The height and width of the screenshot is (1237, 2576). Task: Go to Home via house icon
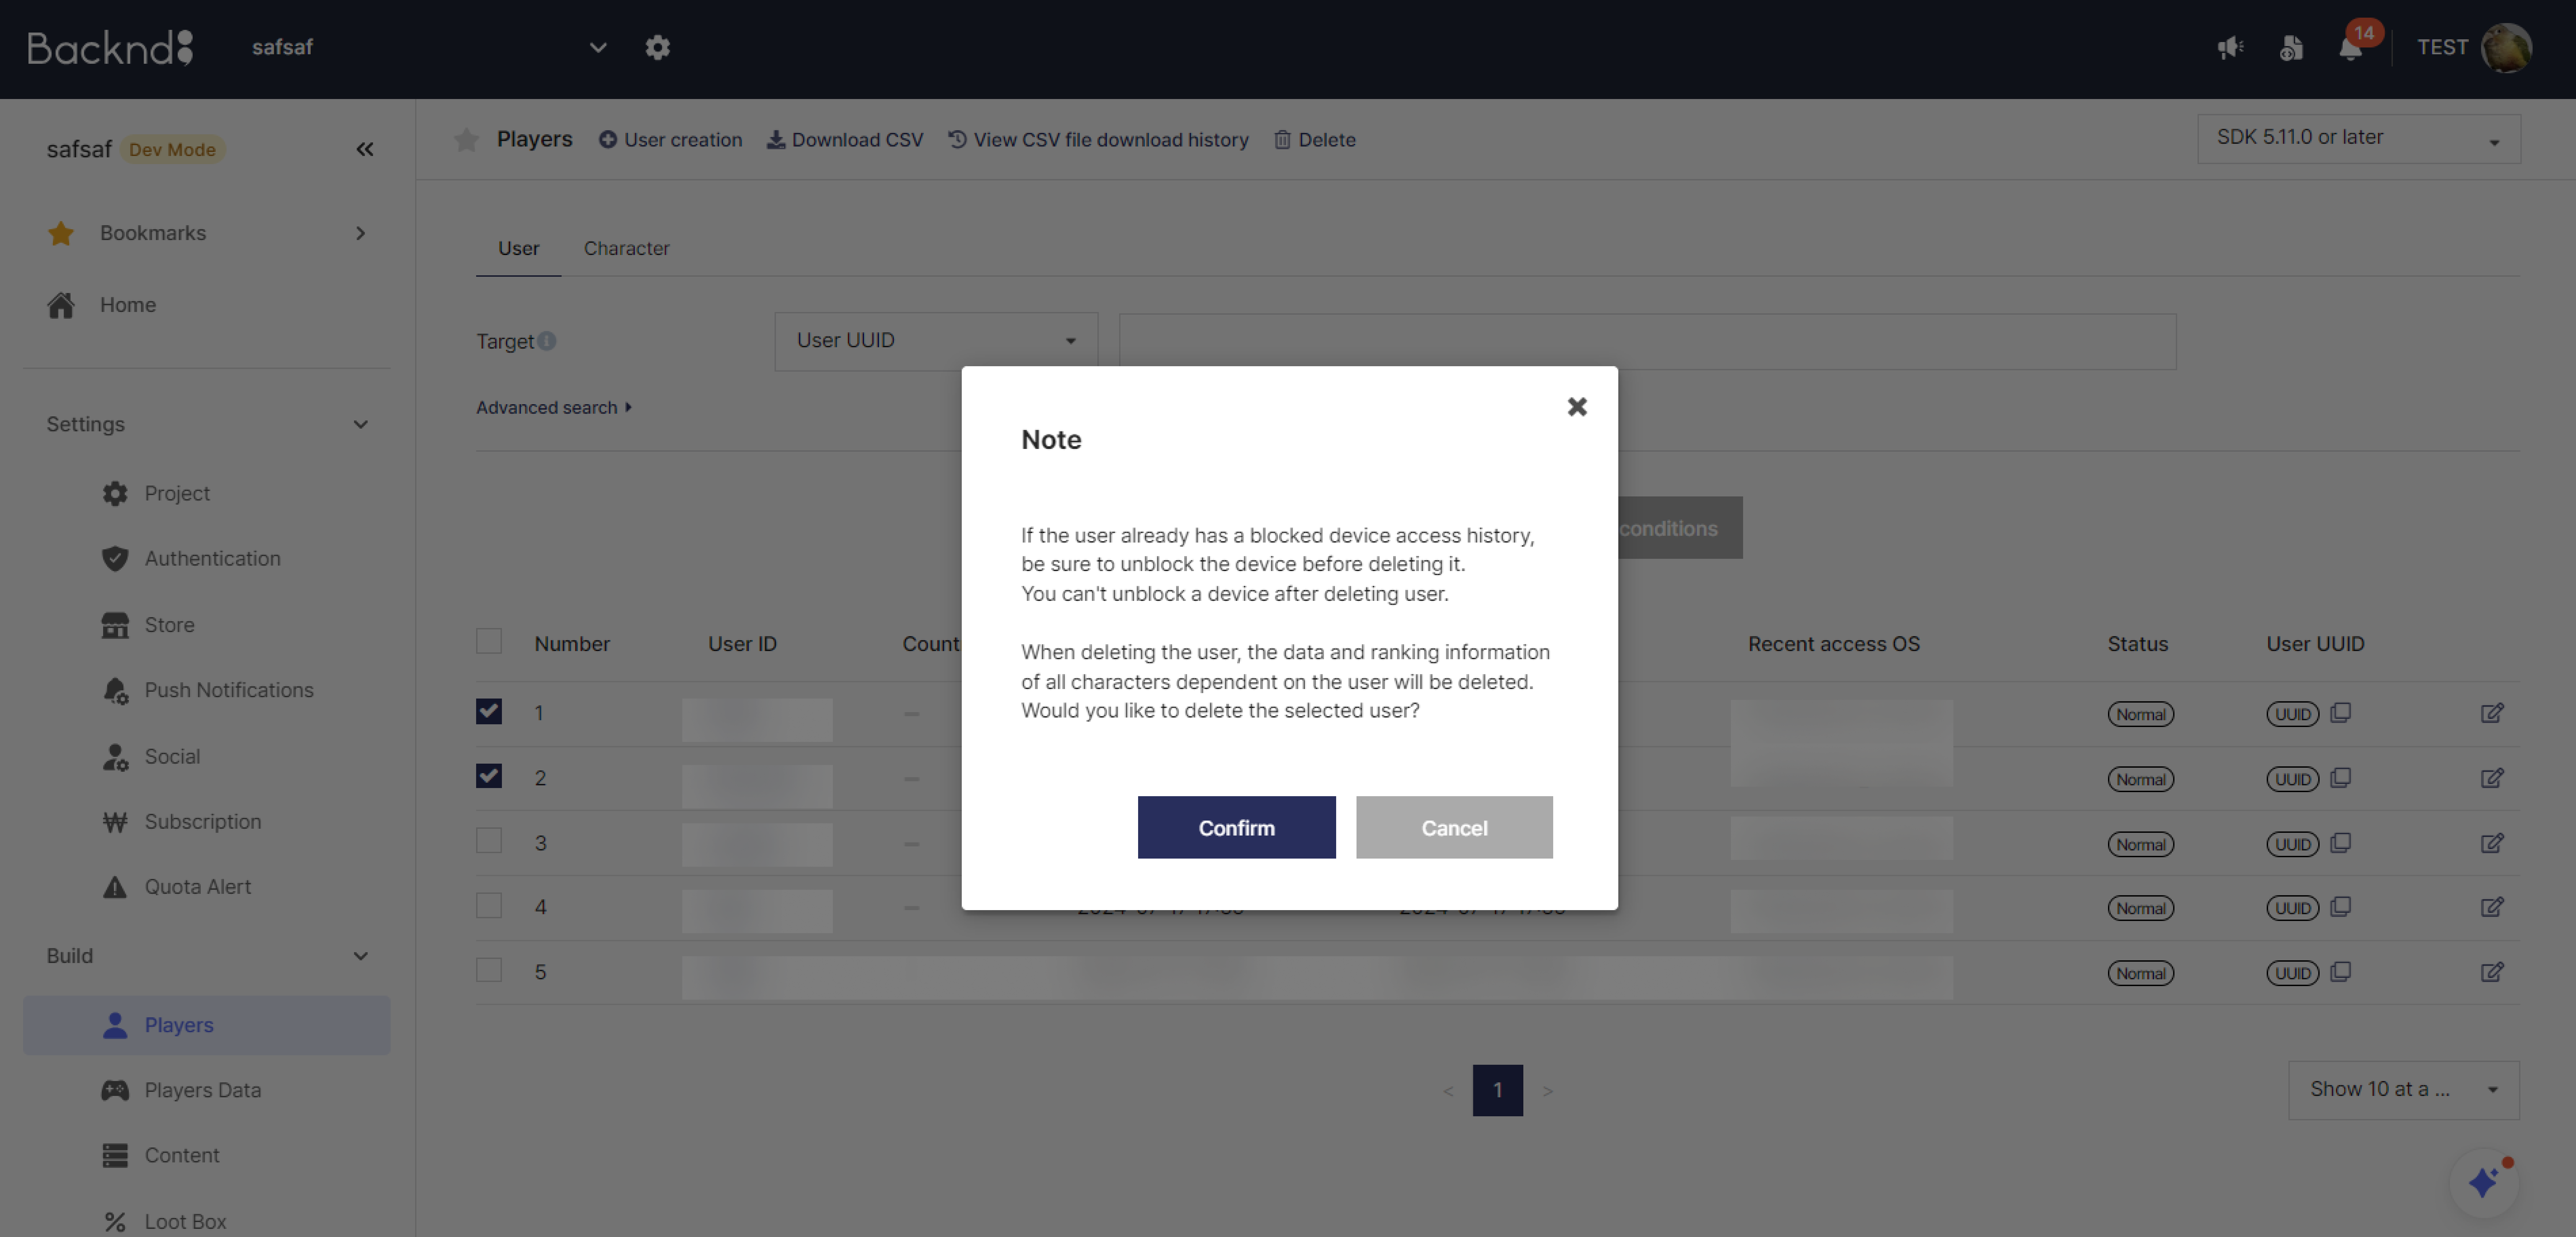point(61,305)
